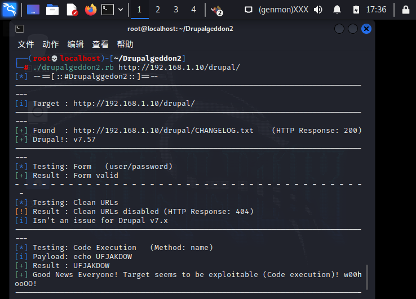This screenshot has width=416, height=299.
Task: Open the Kali dragon applications menu
Action: (x=9, y=10)
